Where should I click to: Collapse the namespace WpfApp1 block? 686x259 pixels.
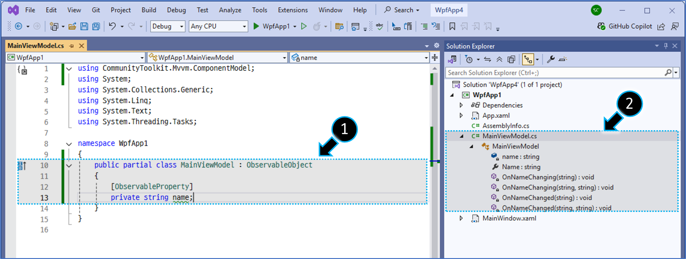tap(69, 143)
